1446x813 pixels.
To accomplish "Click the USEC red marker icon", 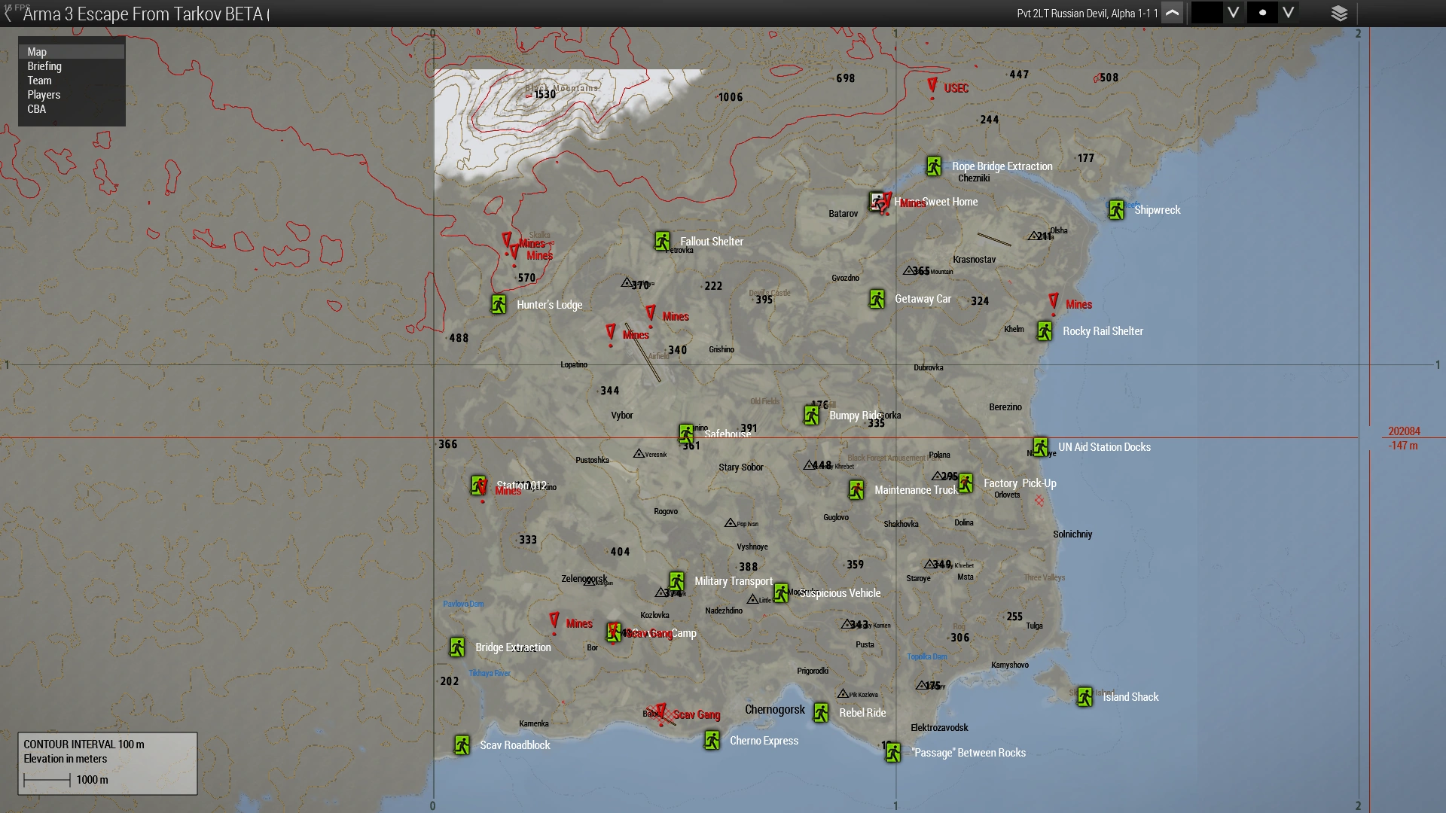I will (932, 86).
